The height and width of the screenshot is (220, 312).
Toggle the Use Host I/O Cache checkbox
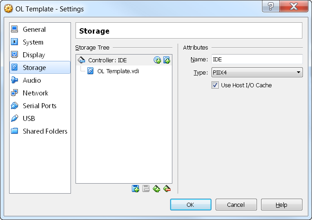[x=215, y=85]
